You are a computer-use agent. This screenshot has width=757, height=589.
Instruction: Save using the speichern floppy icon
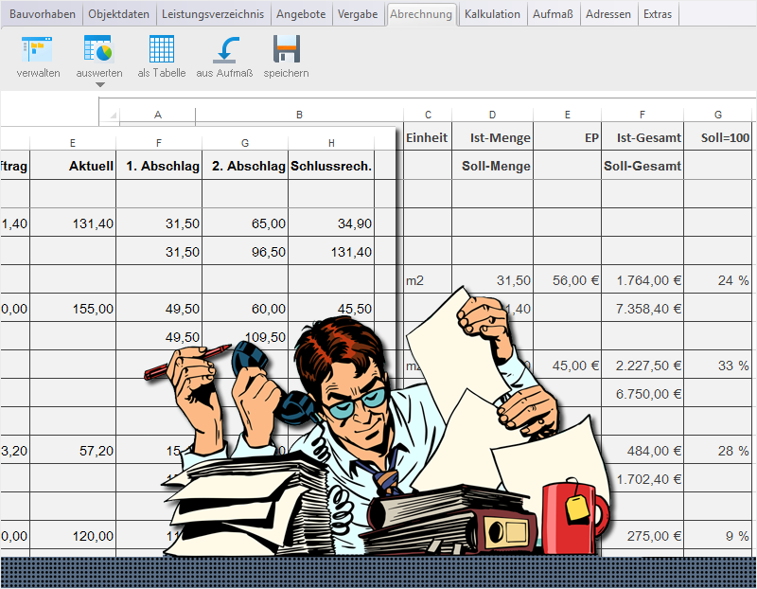click(286, 49)
